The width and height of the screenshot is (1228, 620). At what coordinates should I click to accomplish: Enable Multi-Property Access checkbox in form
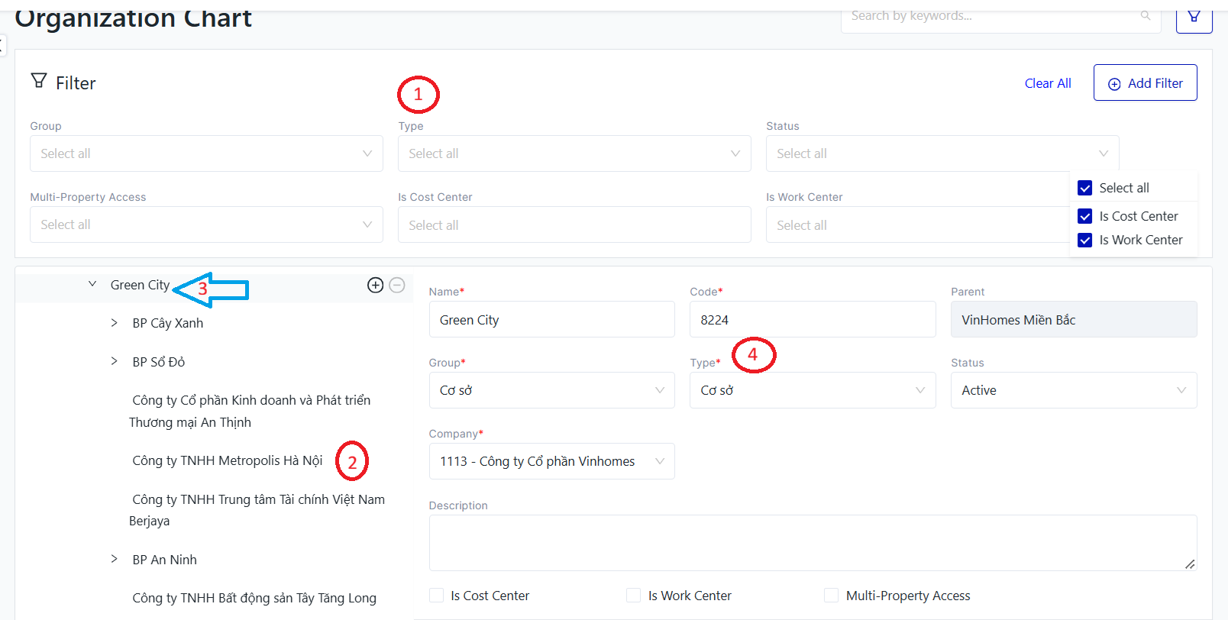[831, 596]
